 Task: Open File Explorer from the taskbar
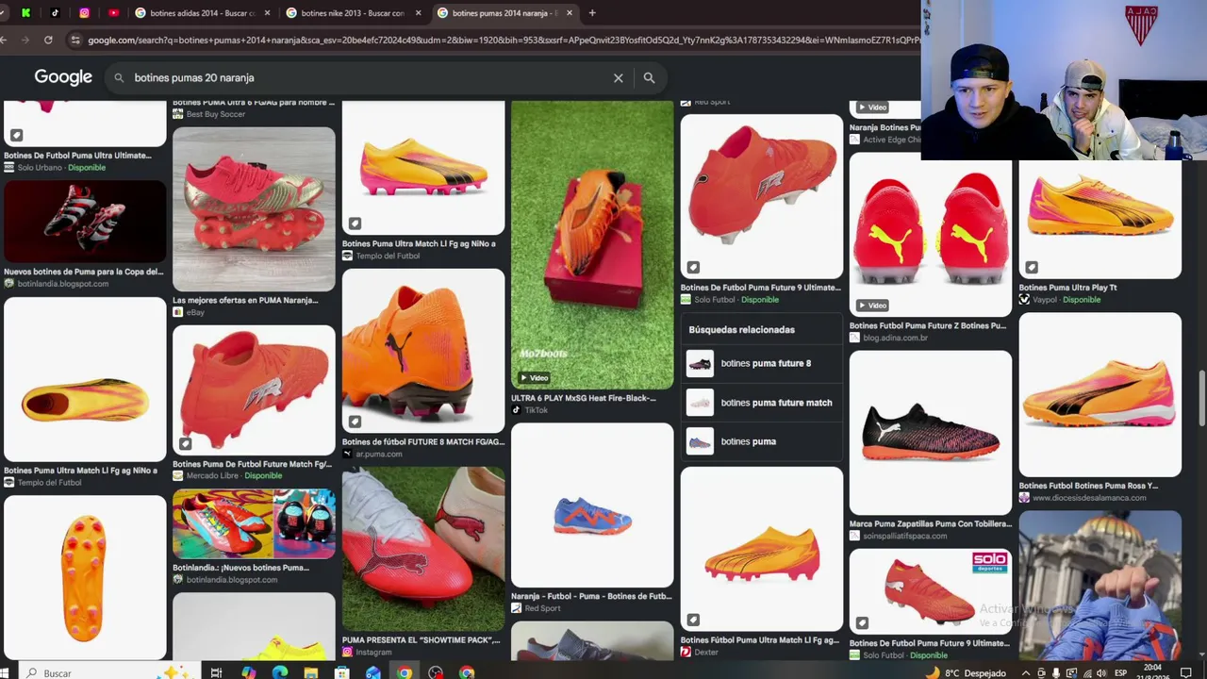coord(311,672)
